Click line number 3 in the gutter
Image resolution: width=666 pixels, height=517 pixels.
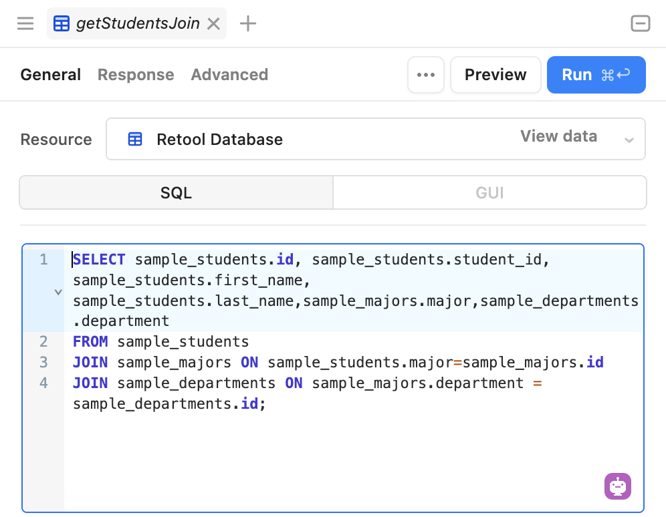[43, 362]
